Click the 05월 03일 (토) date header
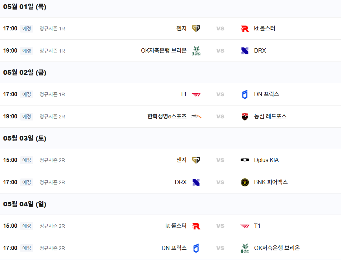The image size is (341, 260). (x=25, y=138)
